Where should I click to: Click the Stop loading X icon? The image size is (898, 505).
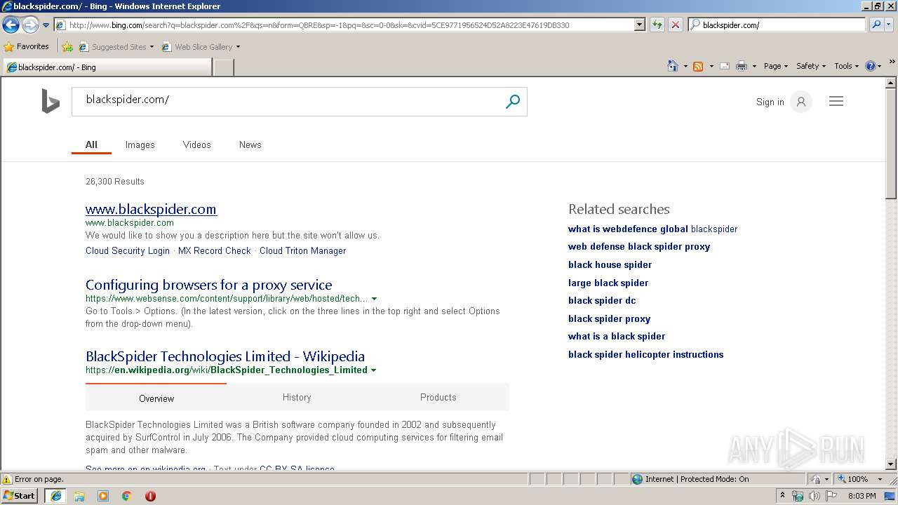pos(676,25)
